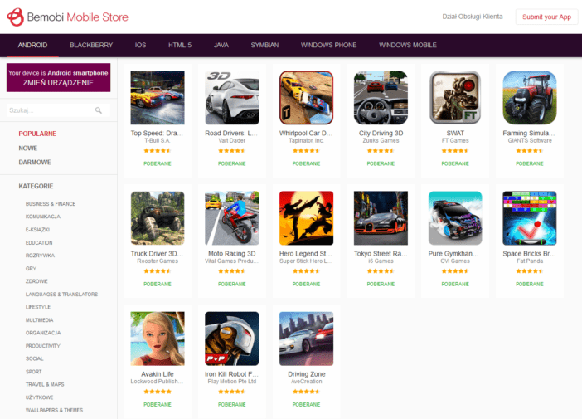Switch to the Windows Mobile tab
Image resolution: width=582 pixels, height=419 pixels.
408,46
